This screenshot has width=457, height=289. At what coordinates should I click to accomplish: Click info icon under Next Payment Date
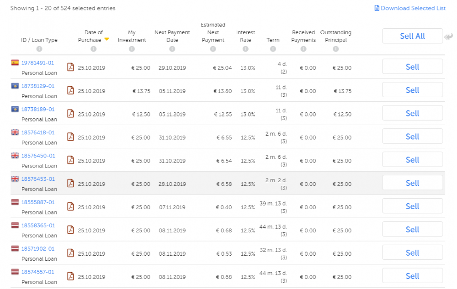pyautogui.click(x=172, y=49)
